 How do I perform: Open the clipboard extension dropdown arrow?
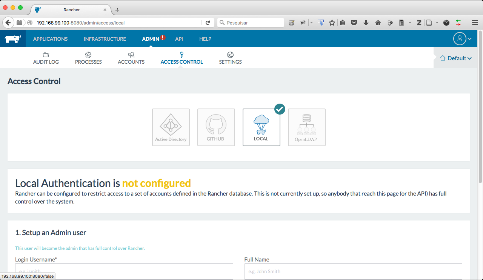click(410, 23)
